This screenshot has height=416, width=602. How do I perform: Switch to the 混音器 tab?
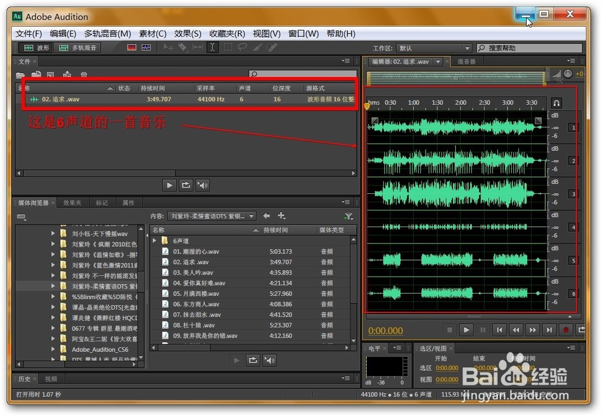pos(467,61)
